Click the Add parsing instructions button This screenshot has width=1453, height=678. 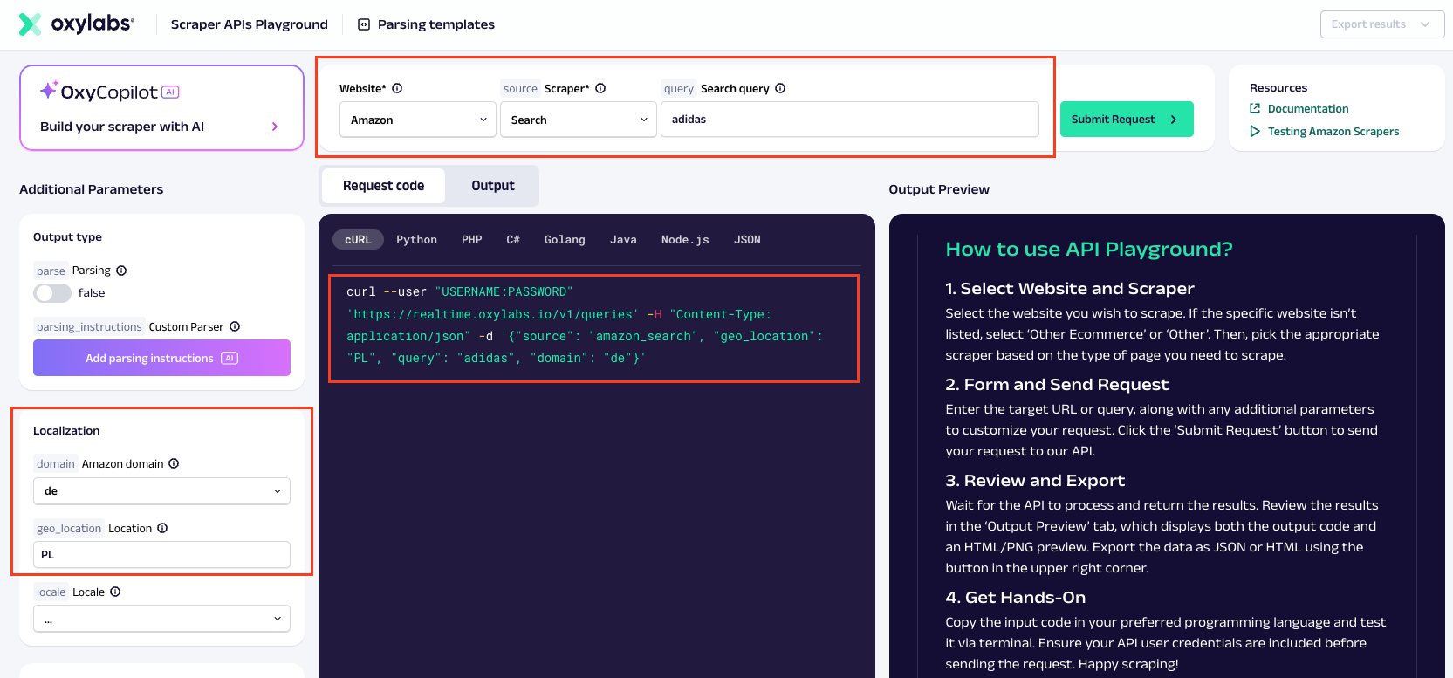tap(161, 358)
